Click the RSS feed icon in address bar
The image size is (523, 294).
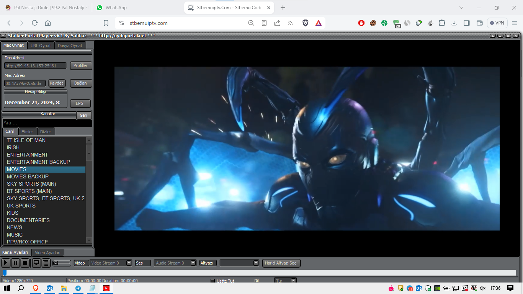click(290, 23)
